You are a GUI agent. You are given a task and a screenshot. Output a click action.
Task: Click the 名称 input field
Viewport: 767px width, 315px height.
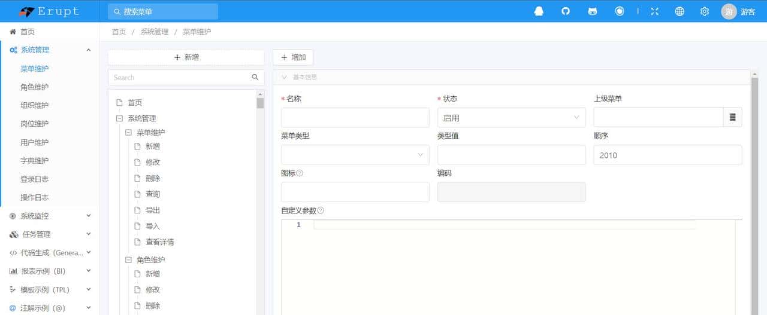tap(355, 118)
